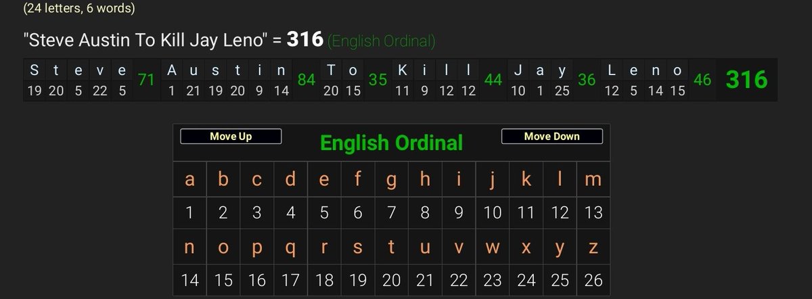Click the word sum 46 for Leno
The width and height of the screenshot is (812, 299).
coord(702,80)
